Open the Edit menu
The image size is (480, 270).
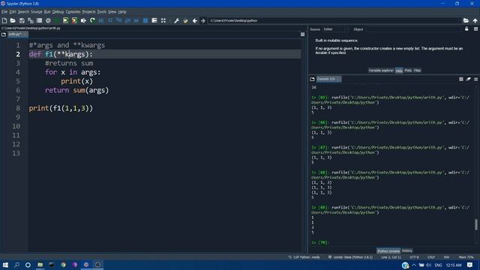[x=13, y=12]
